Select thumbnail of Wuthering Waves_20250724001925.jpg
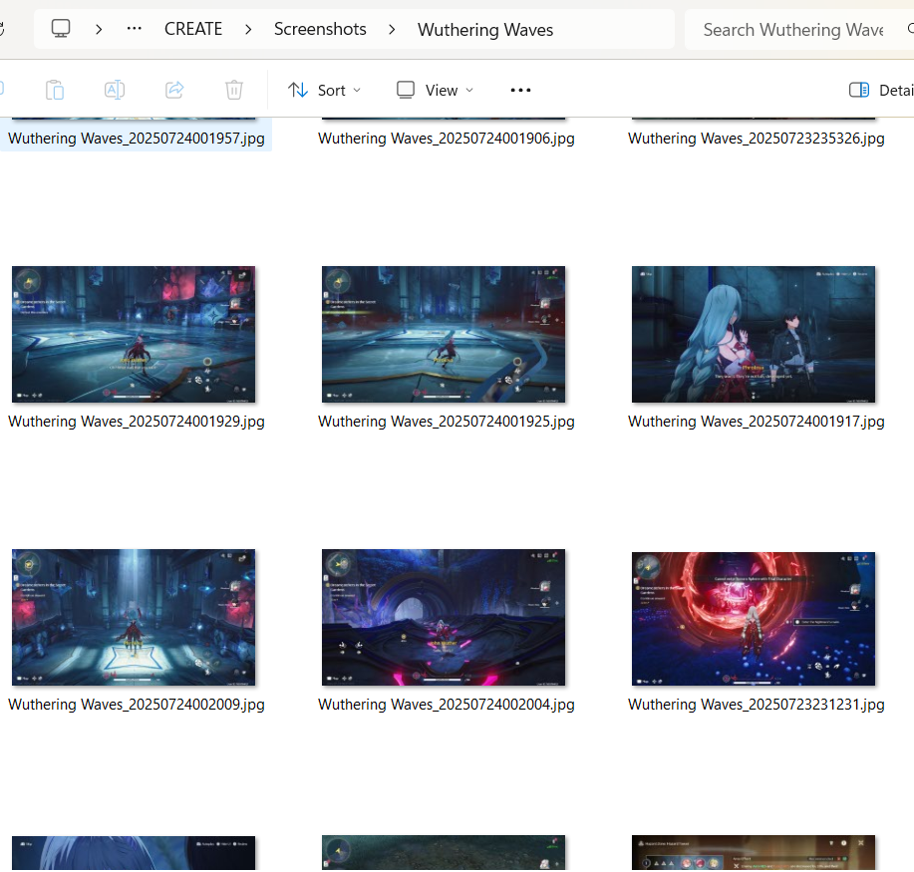Image resolution: width=914 pixels, height=872 pixels. (x=444, y=335)
